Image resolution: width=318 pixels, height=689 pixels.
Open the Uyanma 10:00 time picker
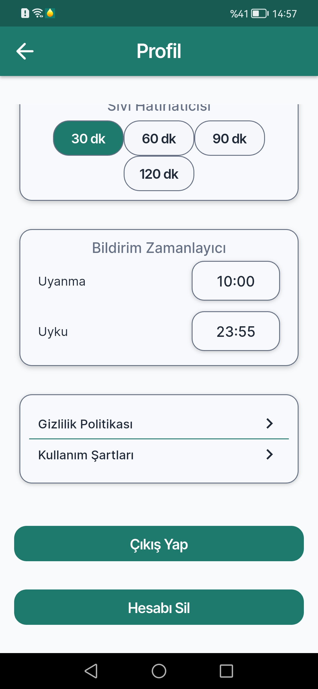(x=236, y=281)
